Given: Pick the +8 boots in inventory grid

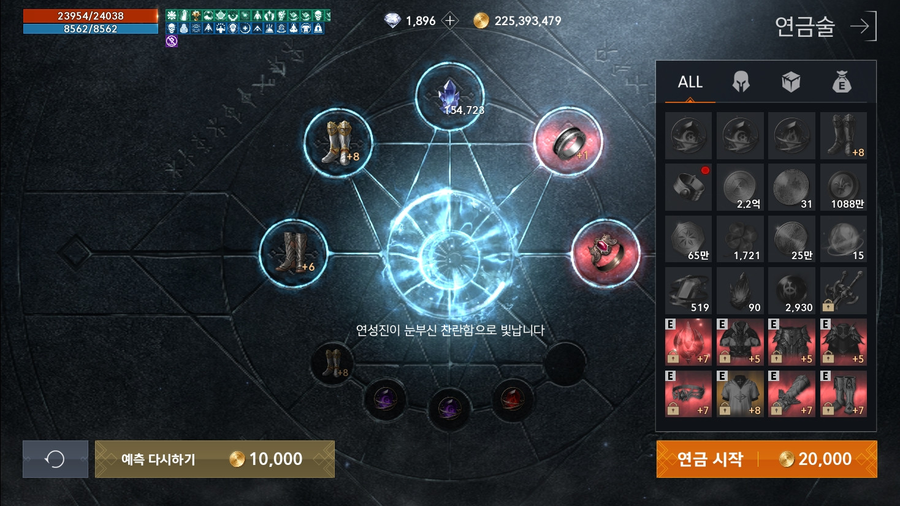Looking at the screenshot, I should tap(844, 135).
